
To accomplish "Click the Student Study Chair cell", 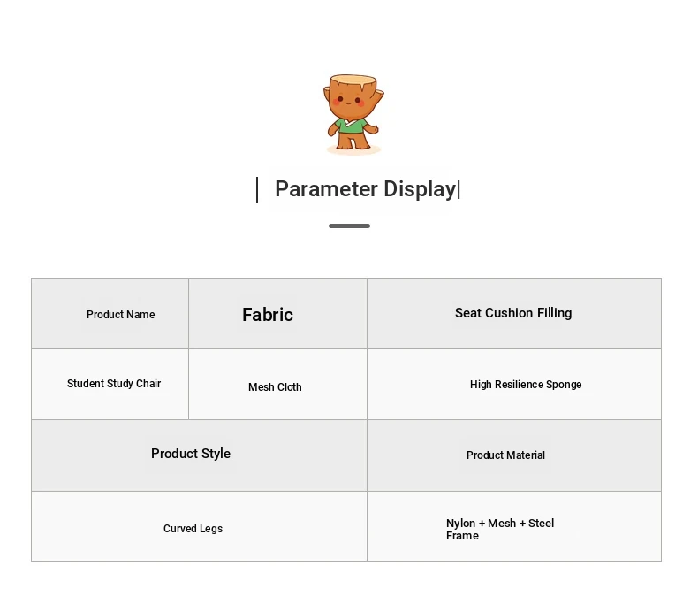I will tap(110, 384).
